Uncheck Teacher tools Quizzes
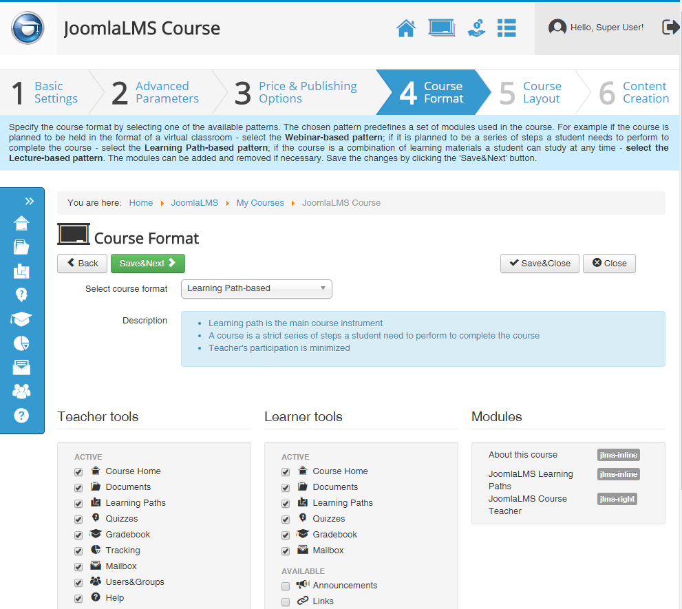This screenshot has height=609, width=682. [x=78, y=520]
